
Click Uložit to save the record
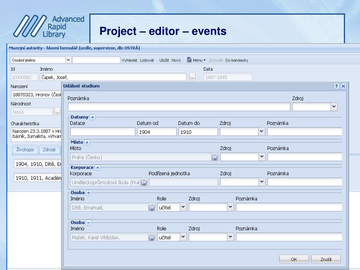(164, 60)
